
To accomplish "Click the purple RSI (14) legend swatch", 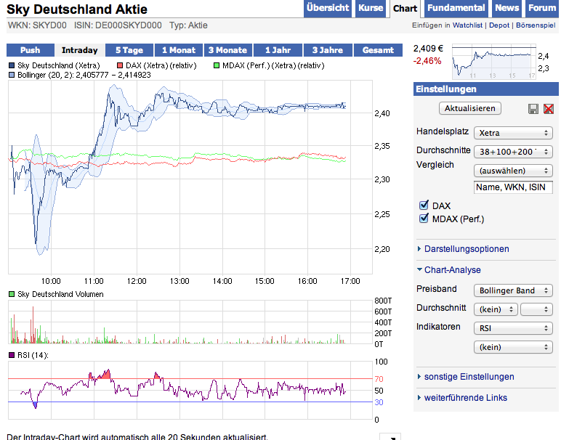I will point(12,355).
